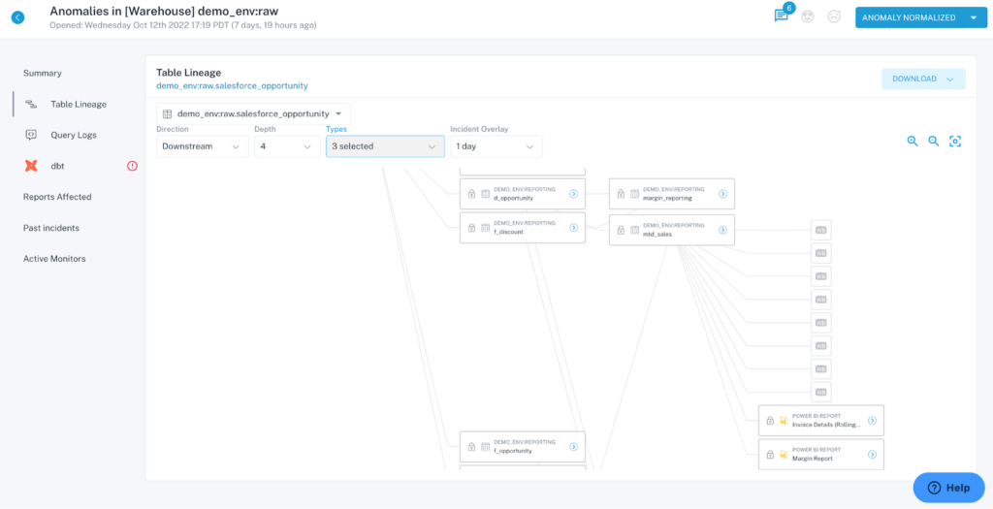Image resolution: width=993 pixels, height=509 pixels.
Task: Click the Opened date text in header
Action: coord(183,25)
